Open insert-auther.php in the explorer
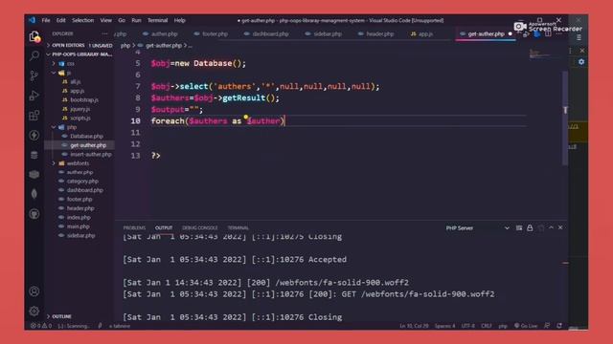The image size is (613, 344). (x=91, y=155)
